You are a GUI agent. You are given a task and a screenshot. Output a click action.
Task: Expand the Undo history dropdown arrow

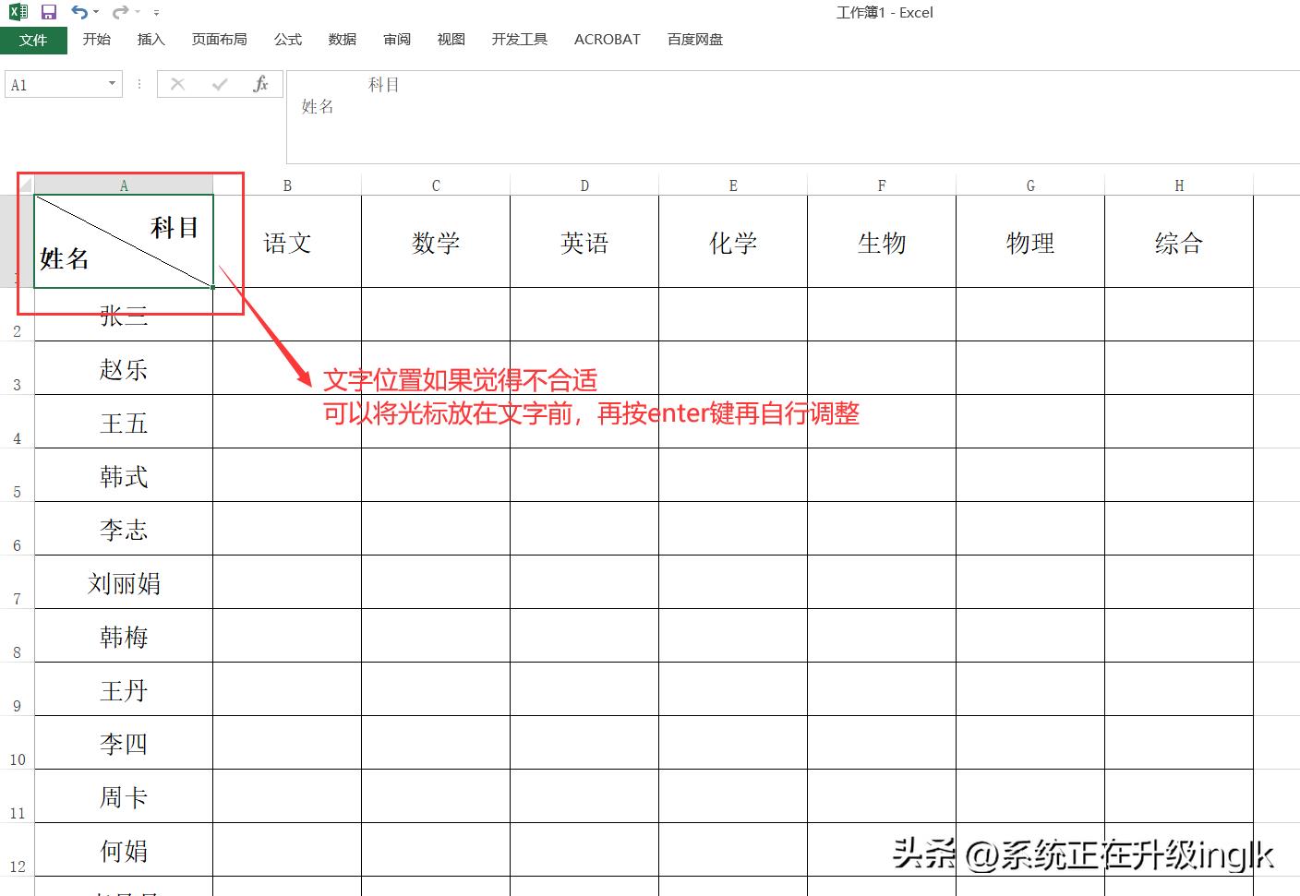point(96,13)
